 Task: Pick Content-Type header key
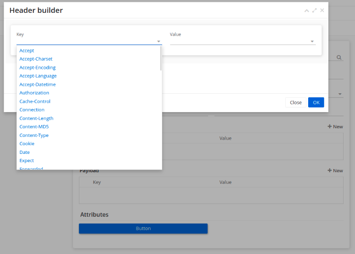pos(34,135)
